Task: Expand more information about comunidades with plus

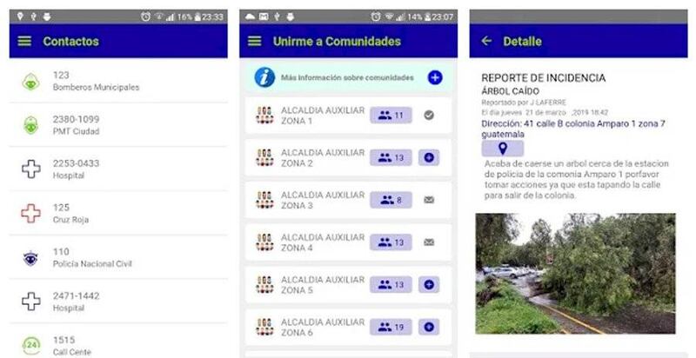Action: 435,77
